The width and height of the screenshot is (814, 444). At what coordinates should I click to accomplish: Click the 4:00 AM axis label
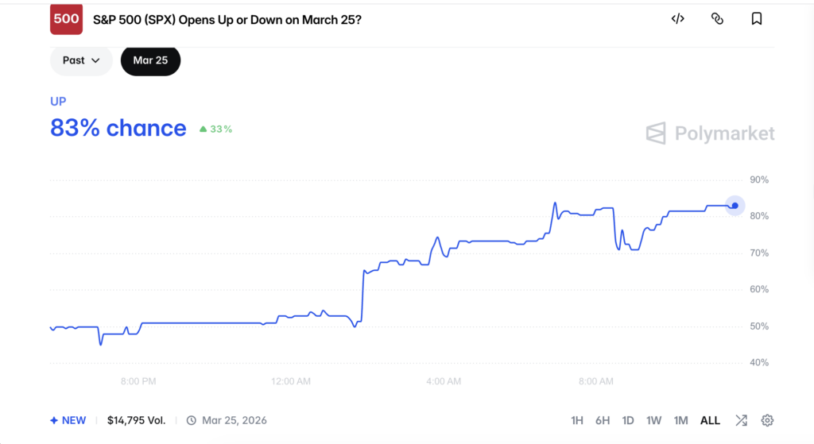coord(444,381)
